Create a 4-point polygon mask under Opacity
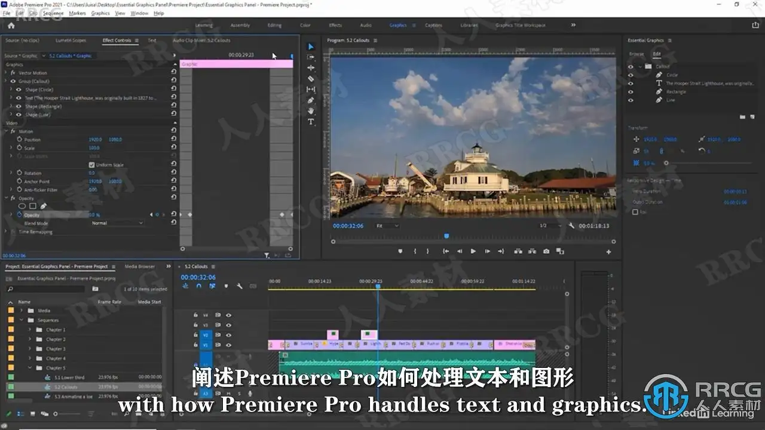 coord(33,206)
